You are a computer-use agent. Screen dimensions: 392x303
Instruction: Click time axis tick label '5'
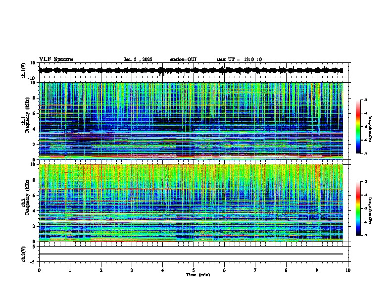pos(194,270)
